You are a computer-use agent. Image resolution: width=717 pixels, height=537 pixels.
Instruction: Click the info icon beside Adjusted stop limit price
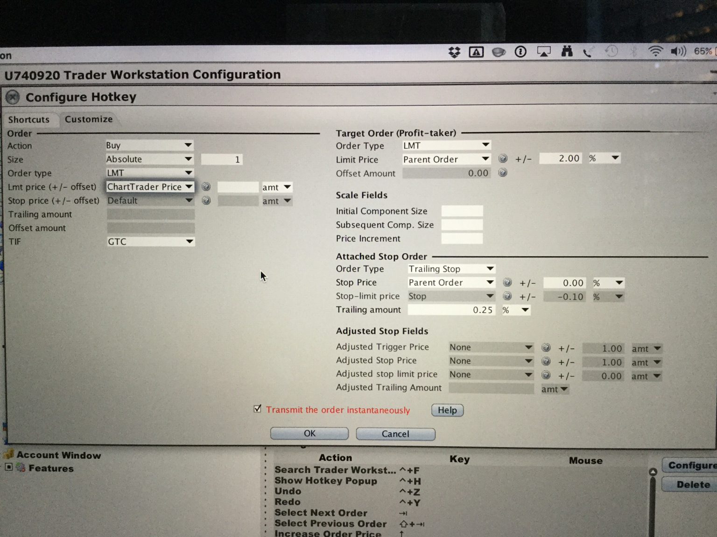coord(546,375)
